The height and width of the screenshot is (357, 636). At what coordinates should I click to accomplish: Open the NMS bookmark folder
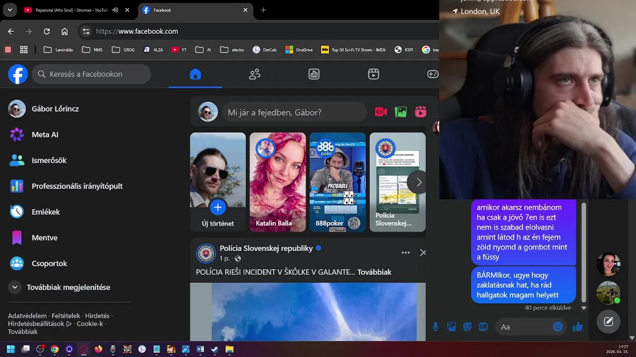(x=92, y=50)
